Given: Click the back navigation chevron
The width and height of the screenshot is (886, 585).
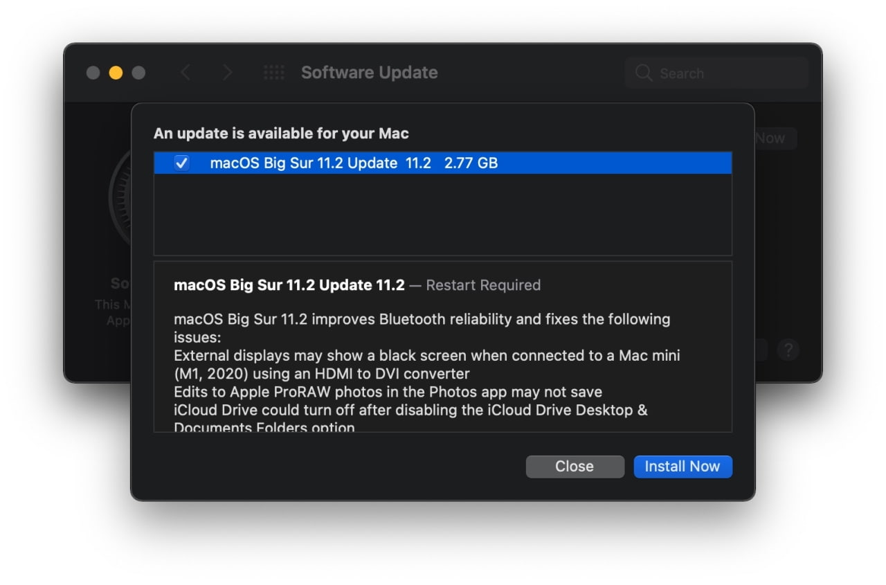Looking at the screenshot, I should [x=186, y=72].
